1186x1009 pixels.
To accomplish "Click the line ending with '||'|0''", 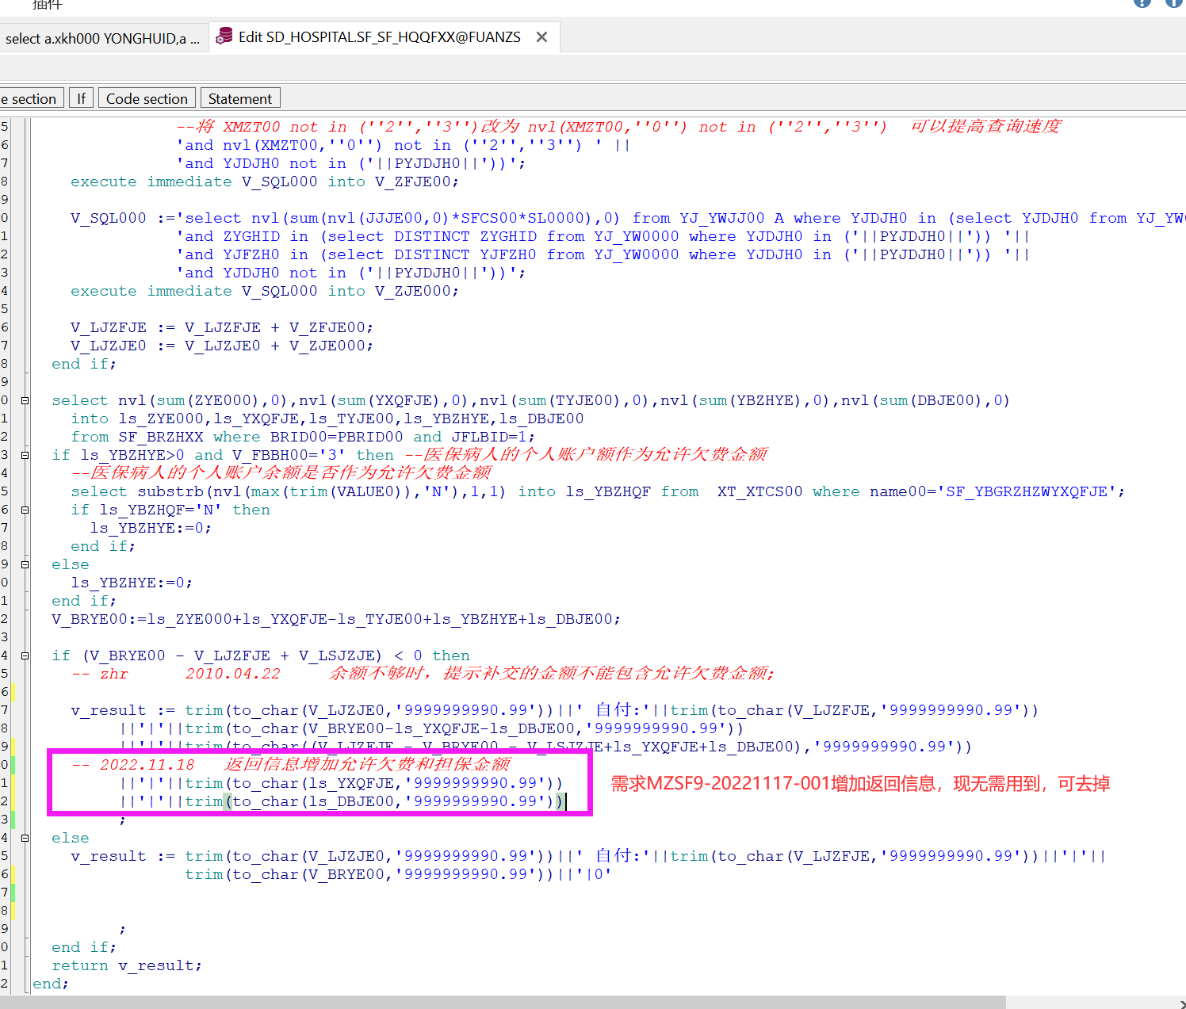I will (398, 874).
